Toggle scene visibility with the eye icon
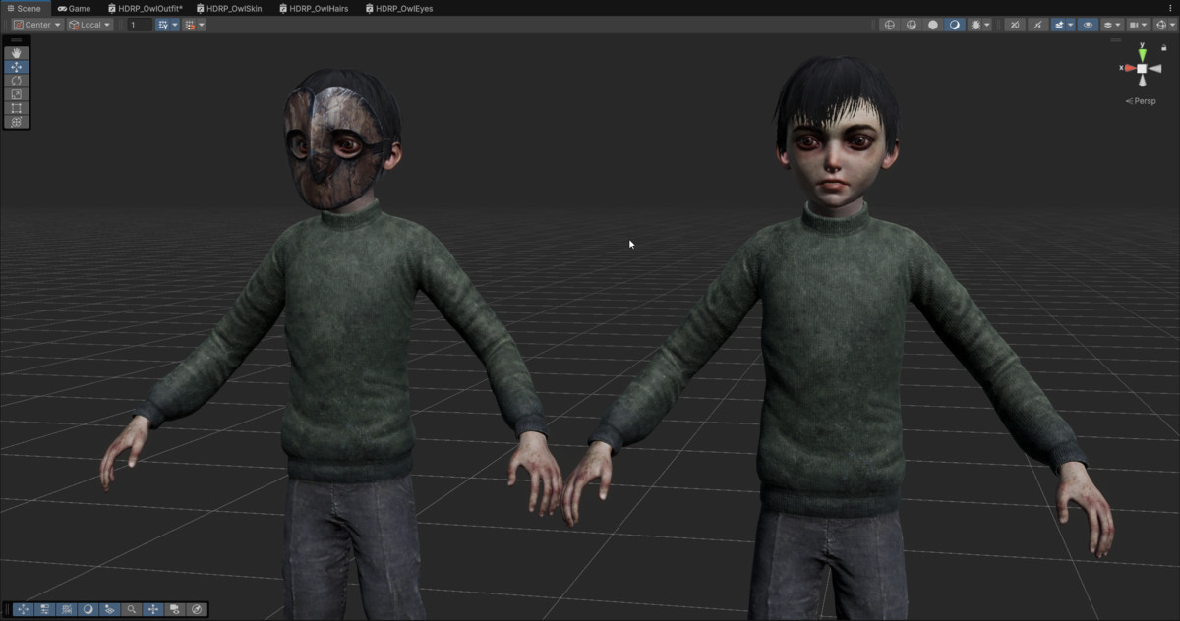 click(x=1088, y=25)
